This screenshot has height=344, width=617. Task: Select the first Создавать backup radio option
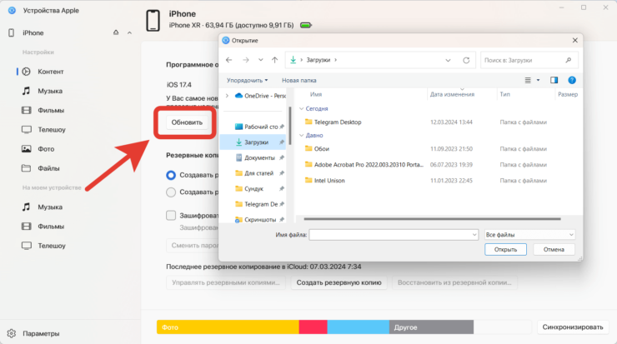[171, 175]
